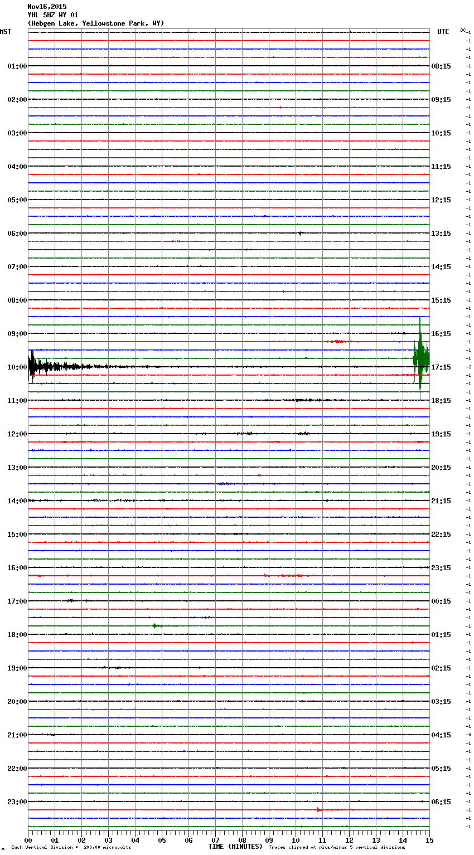This screenshot has height=855, width=474.
Task: Click the 21:15 UTC time label
Action: 441,501
